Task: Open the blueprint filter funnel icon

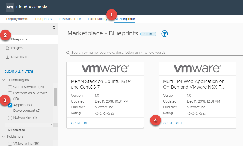Action: pyautogui.click(x=165, y=34)
